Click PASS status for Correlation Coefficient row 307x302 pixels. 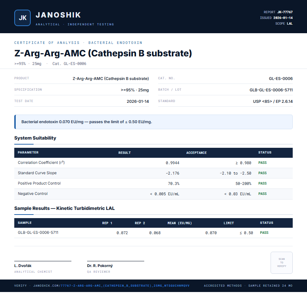(x=262, y=163)
